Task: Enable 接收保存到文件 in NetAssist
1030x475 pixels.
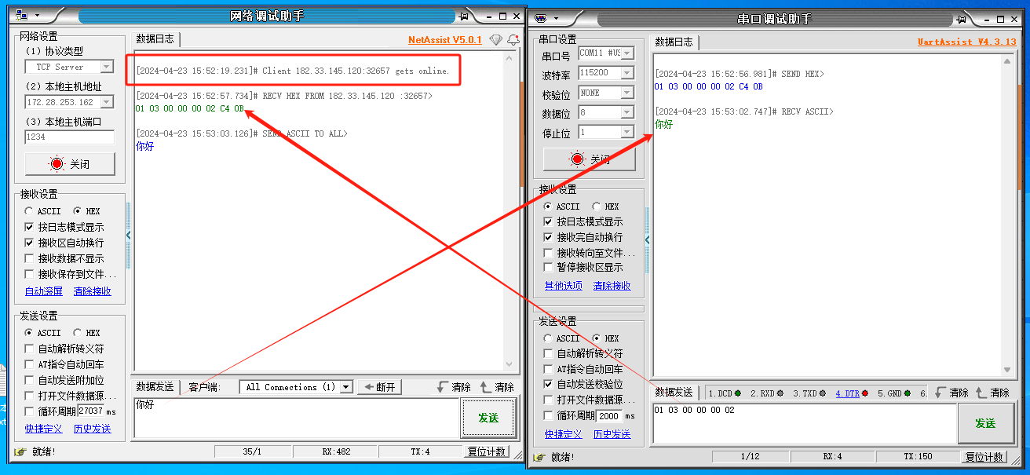Action: [x=30, y=274]
